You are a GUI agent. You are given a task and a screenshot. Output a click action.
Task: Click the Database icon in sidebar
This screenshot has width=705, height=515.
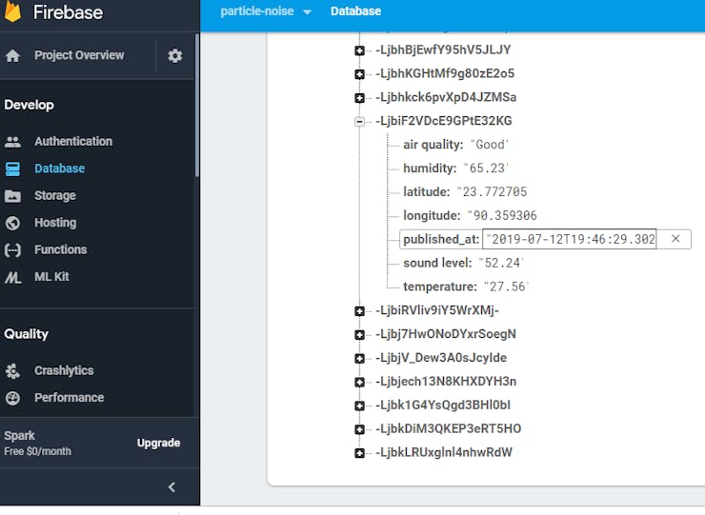coord(12,169)
